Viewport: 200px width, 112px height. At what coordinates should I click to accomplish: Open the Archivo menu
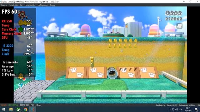4,5
